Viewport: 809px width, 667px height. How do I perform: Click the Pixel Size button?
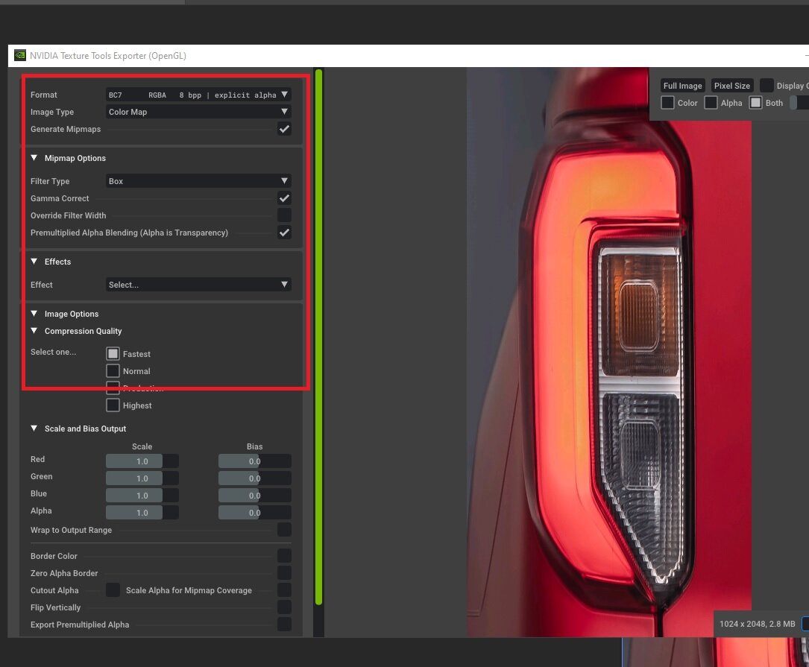tap(731, 86)
